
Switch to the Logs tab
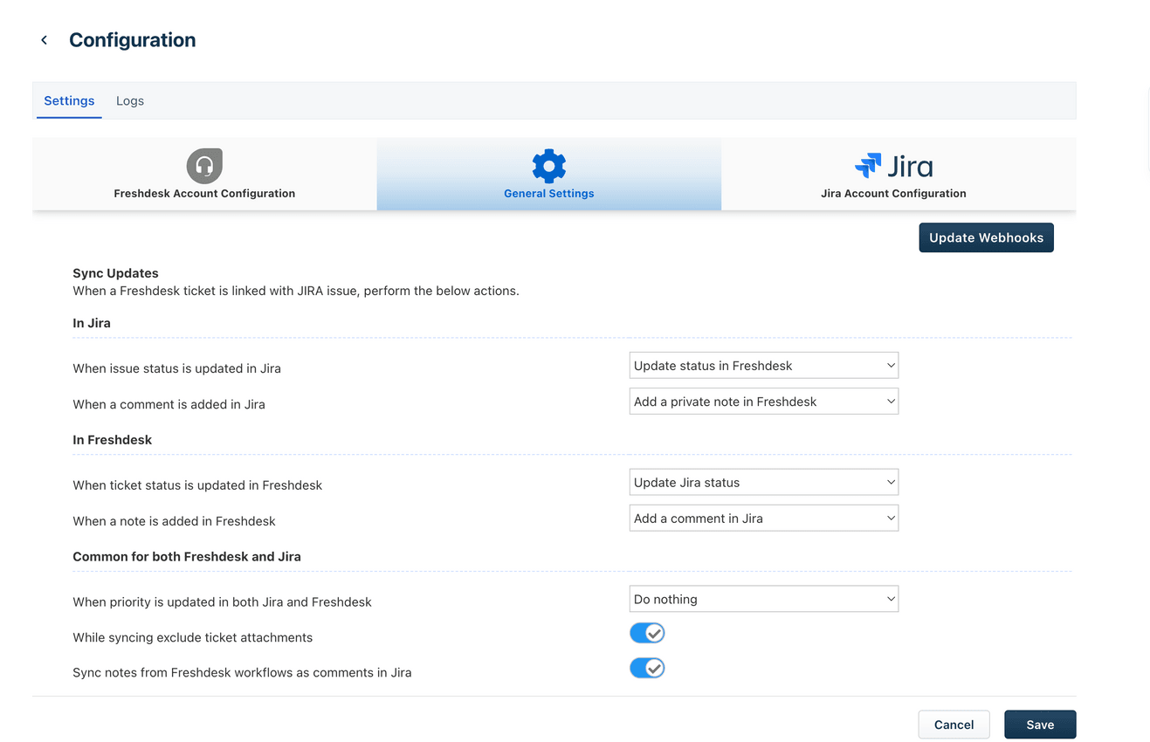[129, 100]
